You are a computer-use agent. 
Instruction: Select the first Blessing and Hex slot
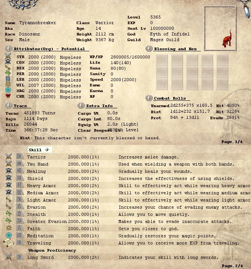[x=162, y=60]
